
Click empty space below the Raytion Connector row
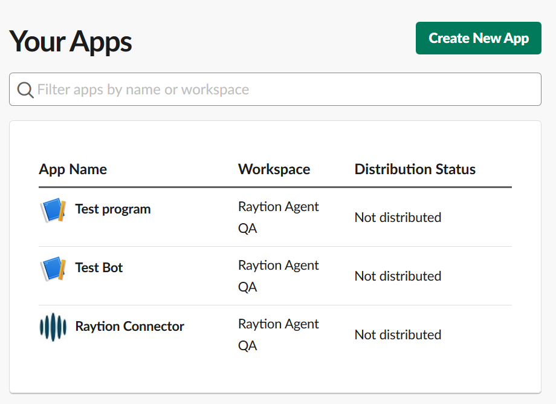pos(275,376)
